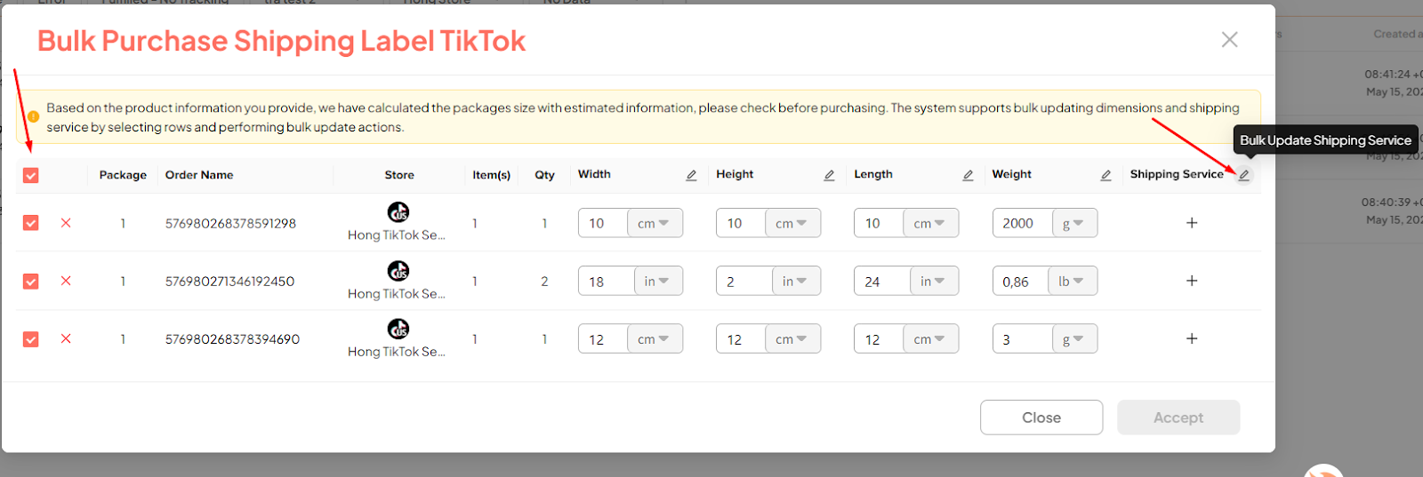Click the weight field containing 2000
The height and width of the screenshot is (477, 1423).
pos(1022,223)
